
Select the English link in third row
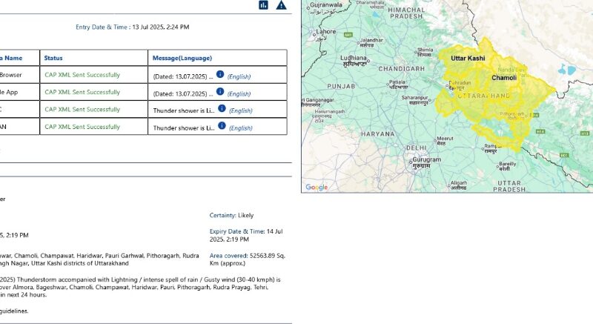point(241,111)
